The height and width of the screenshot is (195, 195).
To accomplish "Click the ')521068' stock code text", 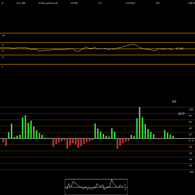I will 130,3.
